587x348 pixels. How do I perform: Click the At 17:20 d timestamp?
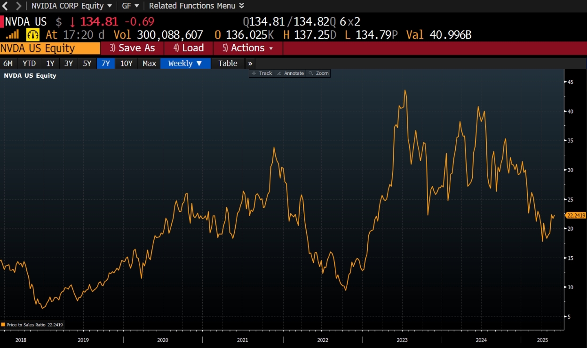(x=75, y=35)
